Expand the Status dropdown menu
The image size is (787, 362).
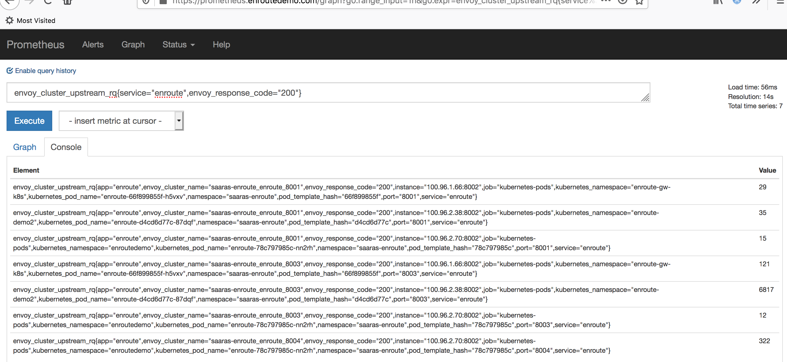pos(178,45)
